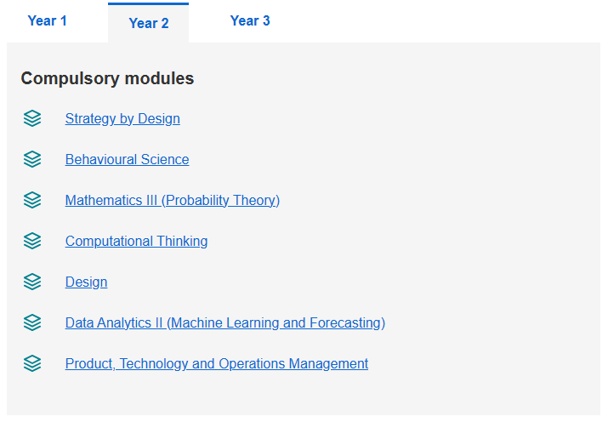This screenshot has width=608, height=422.
Task: Open Mathematics III (Probability Theory) link
Action: coord(173,201)
